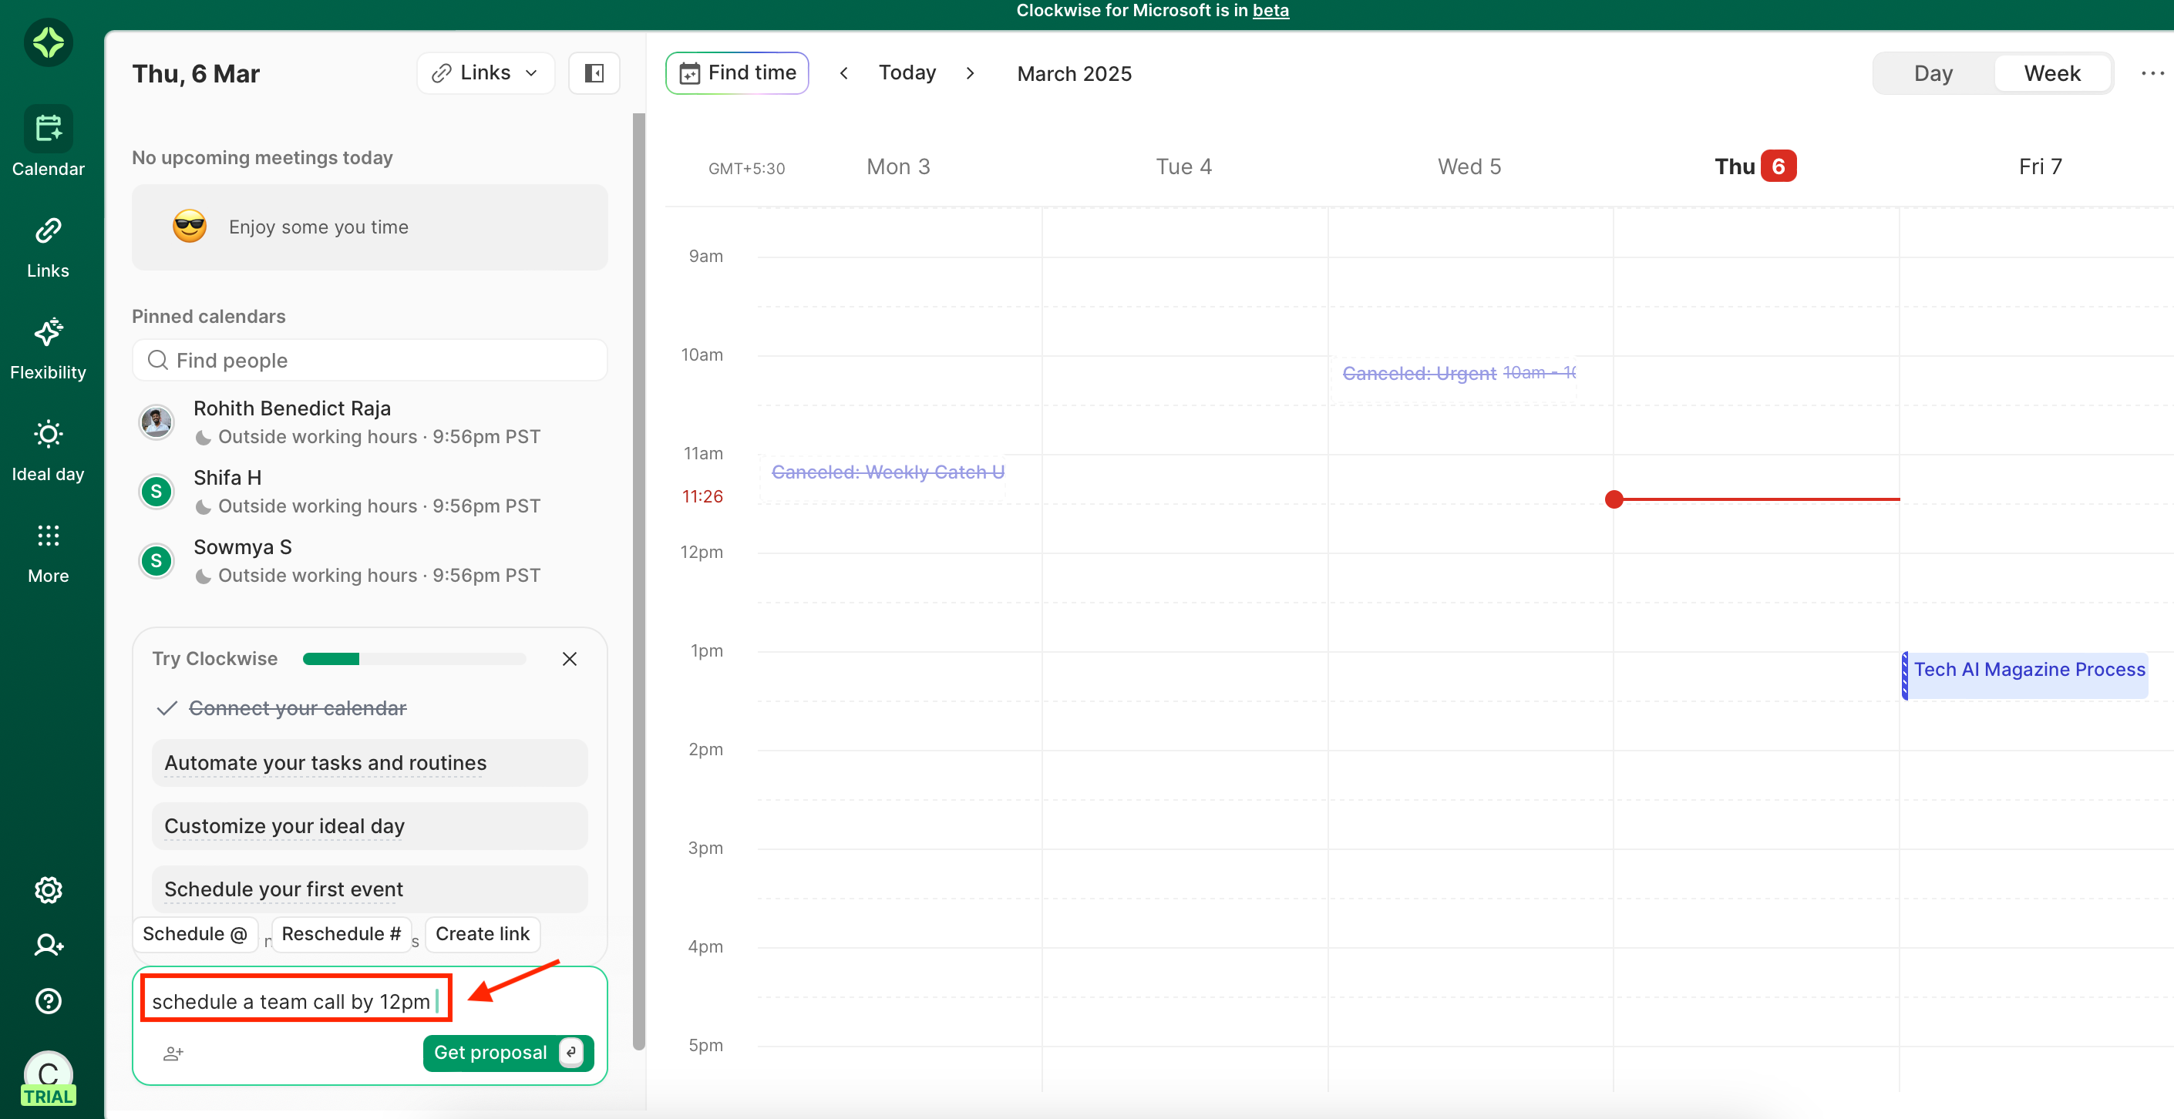Click the Schedule @ chip

pyautogui.click(x=195, y=934)
